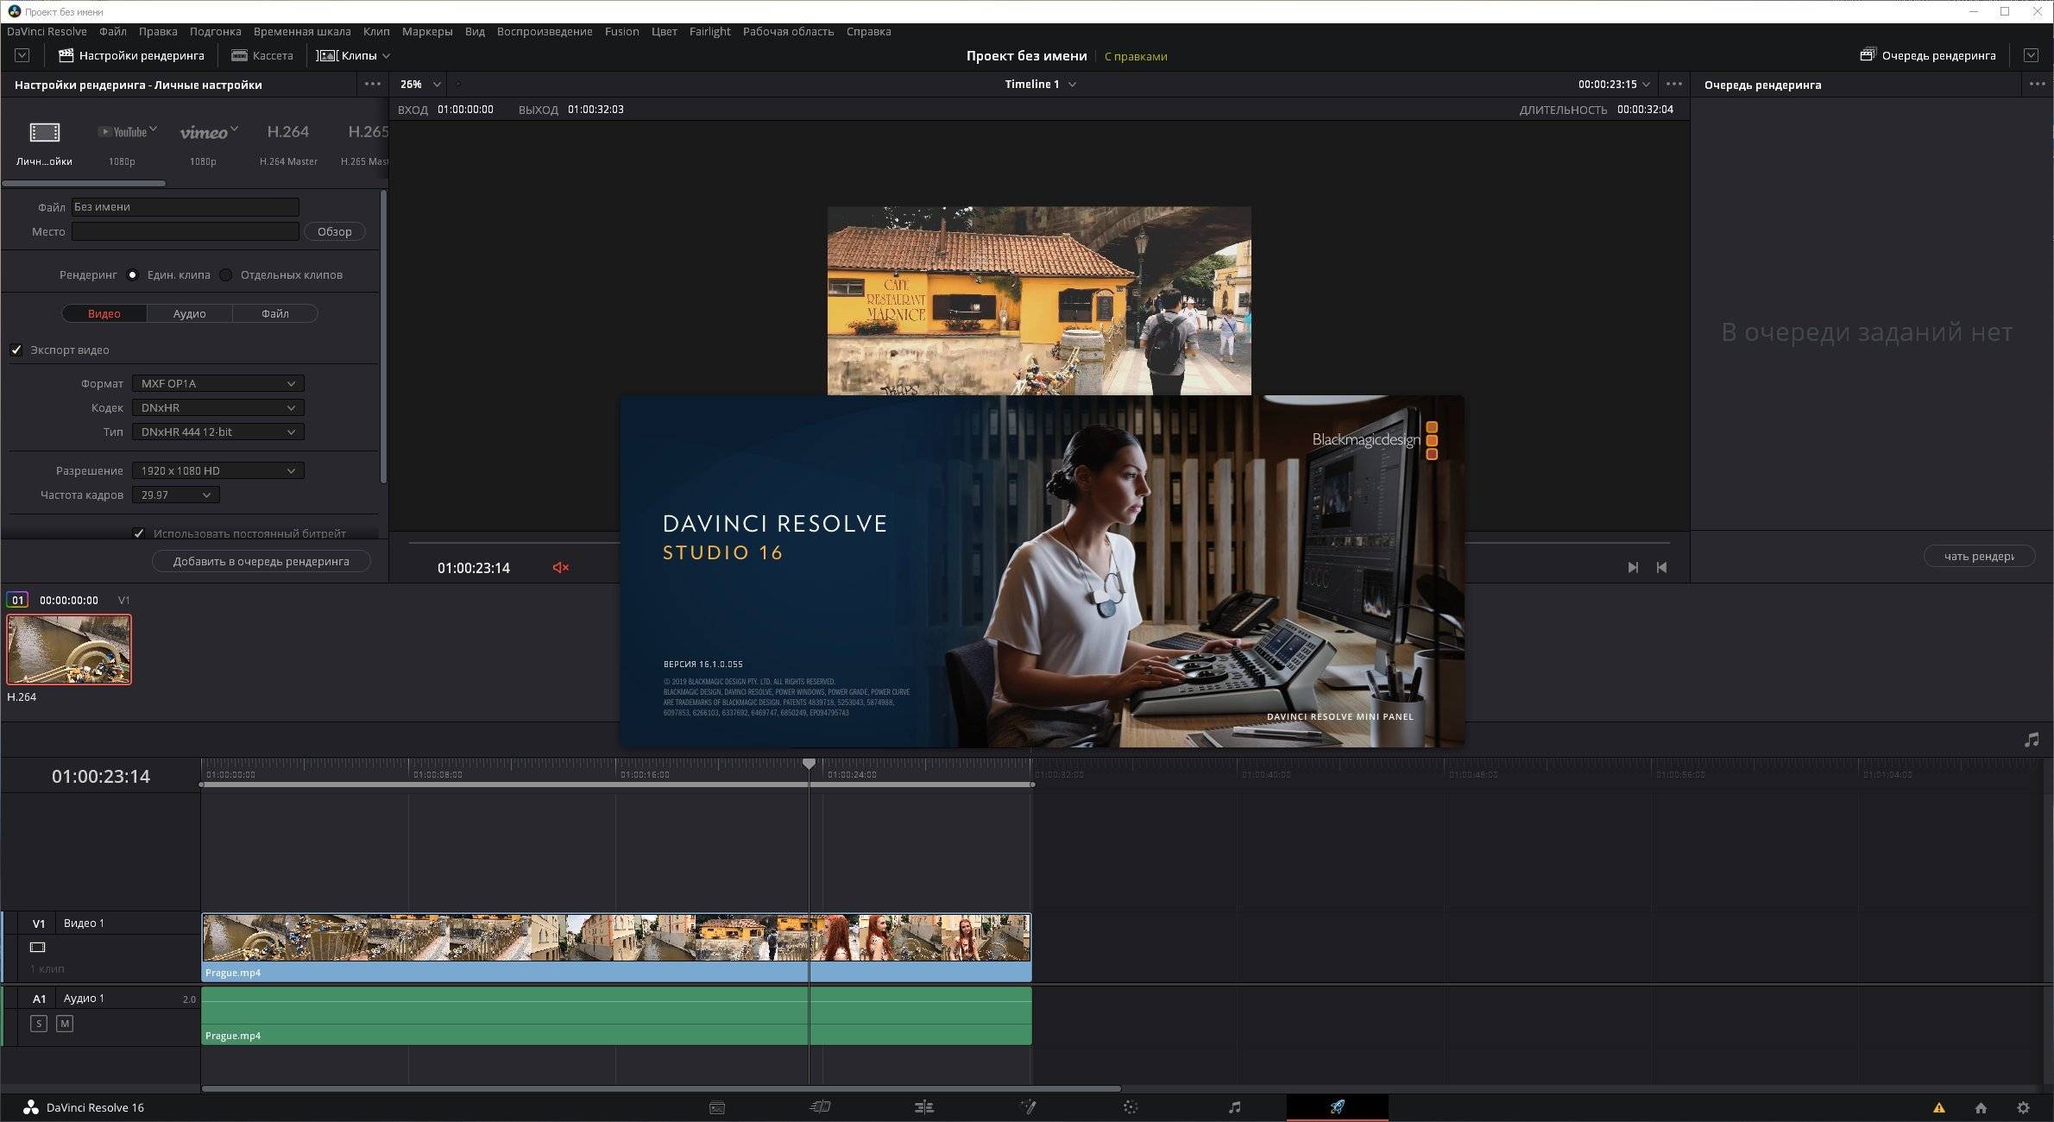
Task: Select Prague.mp4 video clip on V1
Action: (x=616, y=947)
